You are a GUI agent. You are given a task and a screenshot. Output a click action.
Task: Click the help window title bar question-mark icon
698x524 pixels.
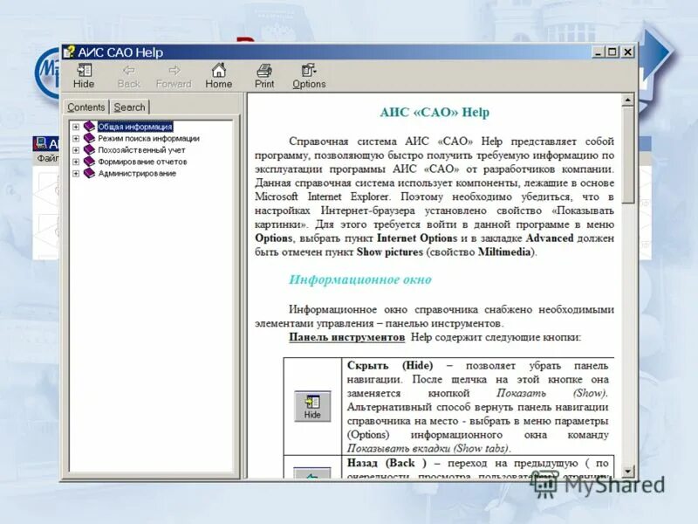69,51
